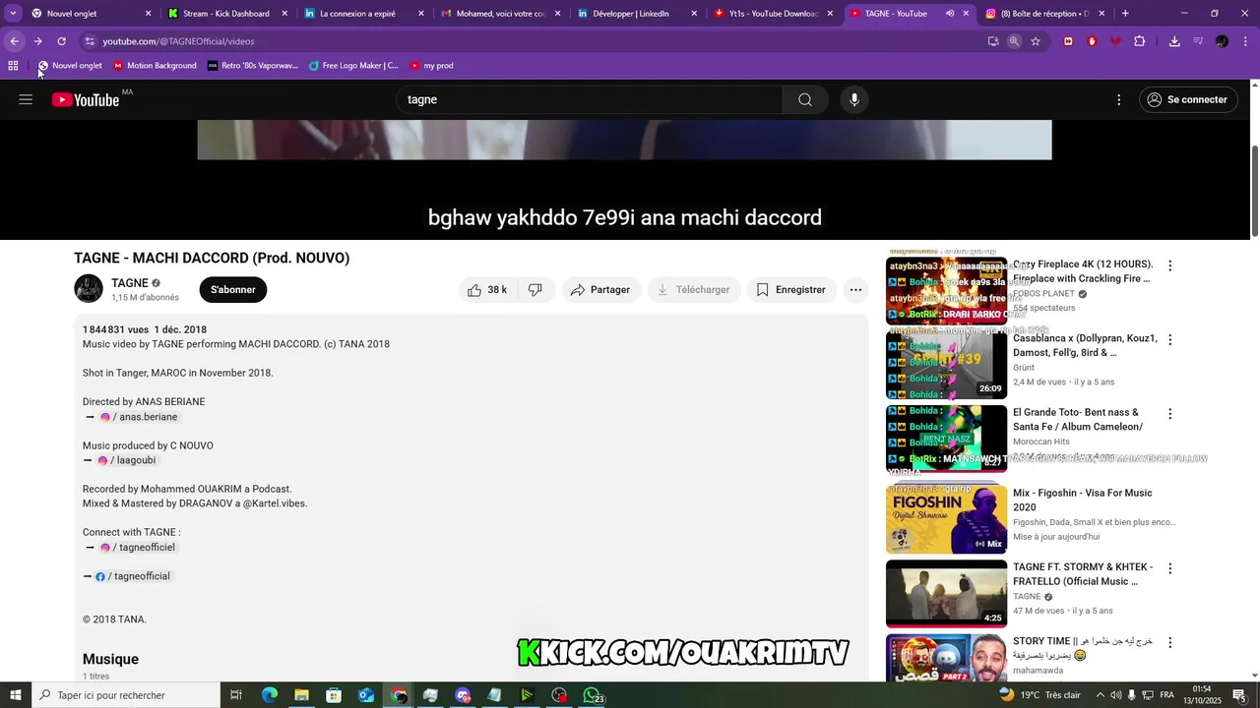Open TAGNE channel avatar
This screenshot has height=708, width=1260.
[x=89, y=289]
